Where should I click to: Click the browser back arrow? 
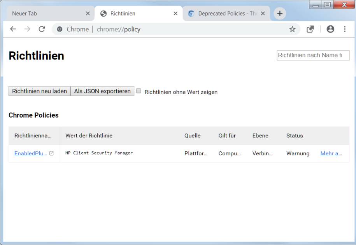(13, 29)
